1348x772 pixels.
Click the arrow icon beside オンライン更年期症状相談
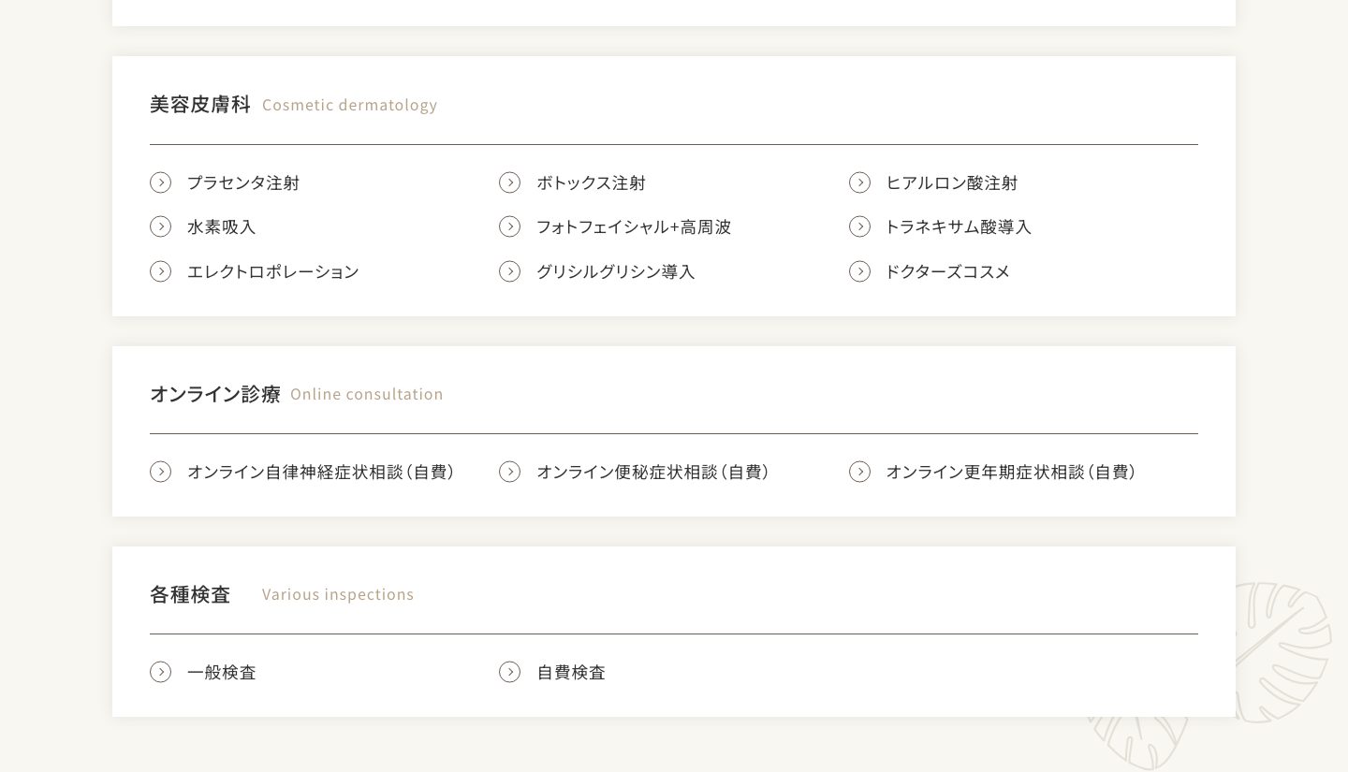859,472
